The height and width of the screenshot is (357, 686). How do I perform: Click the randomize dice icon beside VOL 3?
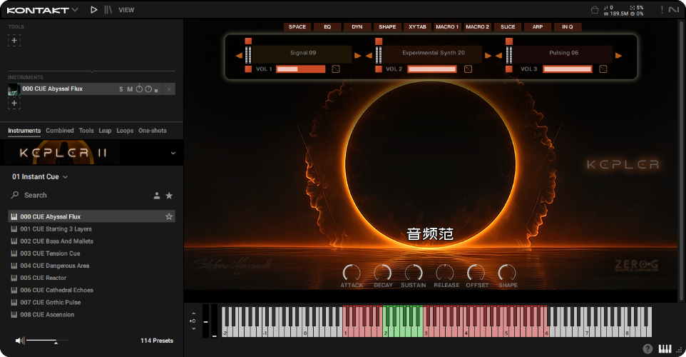point(603,69)
